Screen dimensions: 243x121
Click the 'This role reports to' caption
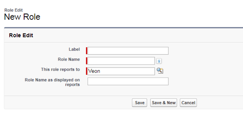point(60,70)
